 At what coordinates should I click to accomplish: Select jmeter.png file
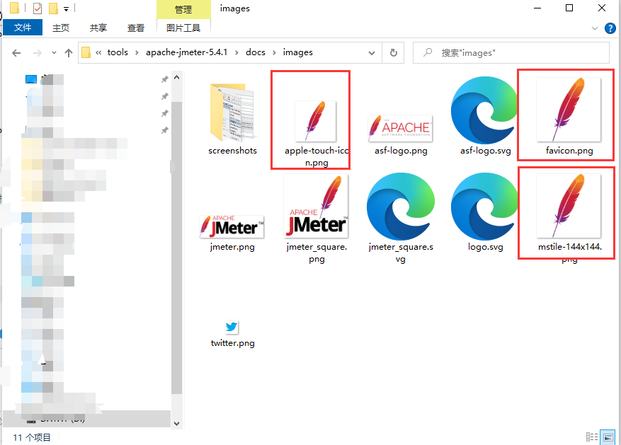point(232,233)
